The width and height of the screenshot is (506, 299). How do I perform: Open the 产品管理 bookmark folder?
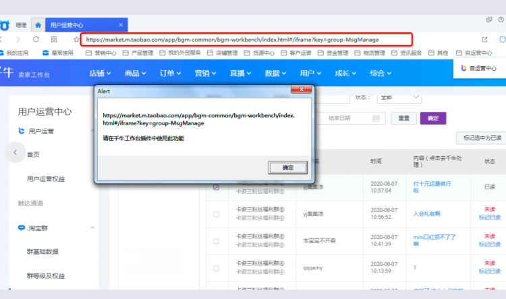pyautogui.click(x=138, y=53)
